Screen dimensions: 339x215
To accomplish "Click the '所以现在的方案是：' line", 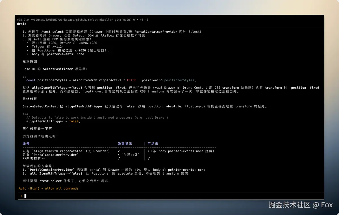I will (38, 166).
